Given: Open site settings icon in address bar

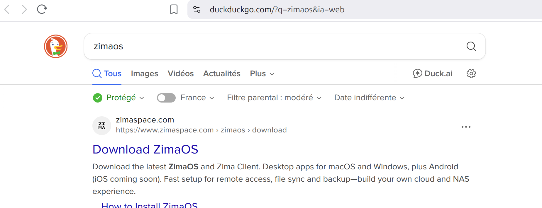Looking at the screenshot, I should [197, 9].
